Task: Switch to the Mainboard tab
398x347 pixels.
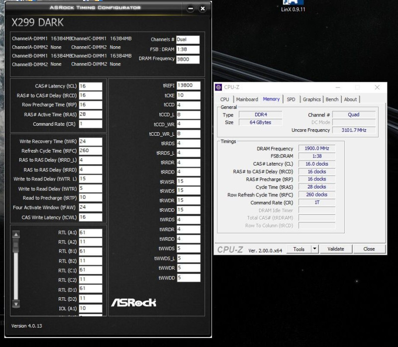Action: coord(247,99)
